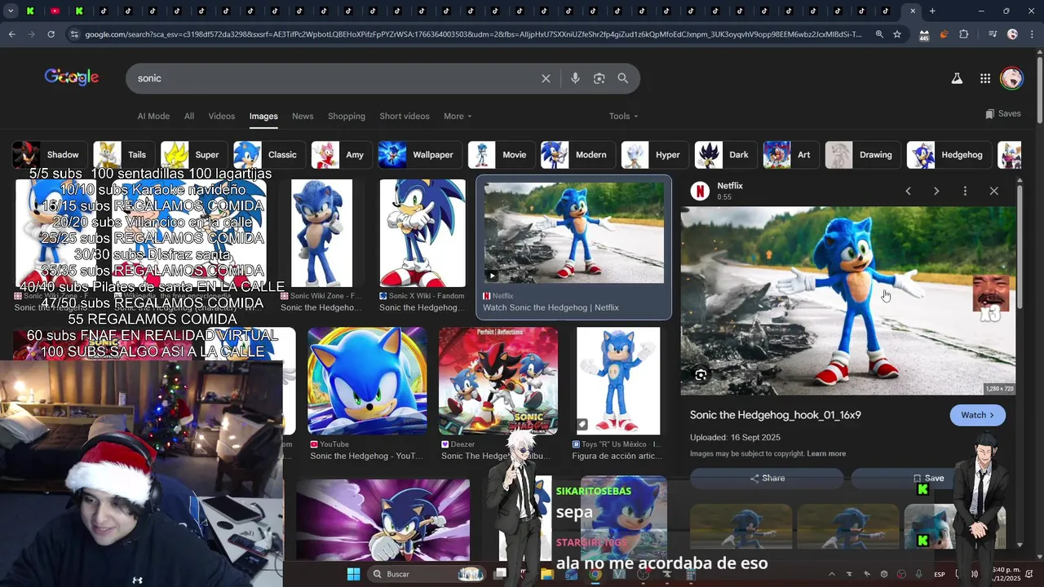Expand the More search filters dropdown
This screenshot has width=1044, height=587.
click(x=458, y=116)
